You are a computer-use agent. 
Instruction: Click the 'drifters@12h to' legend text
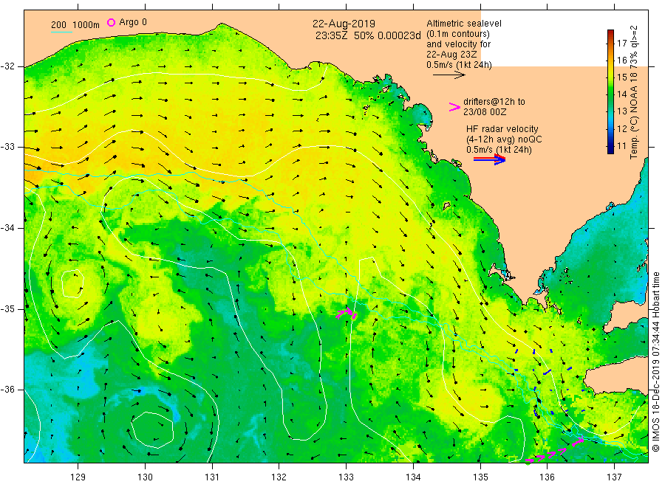[494, 102]
